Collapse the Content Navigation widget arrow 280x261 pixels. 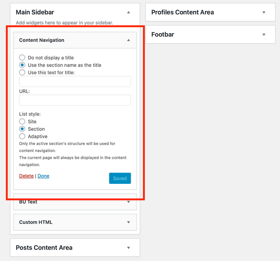coord(129,40)
